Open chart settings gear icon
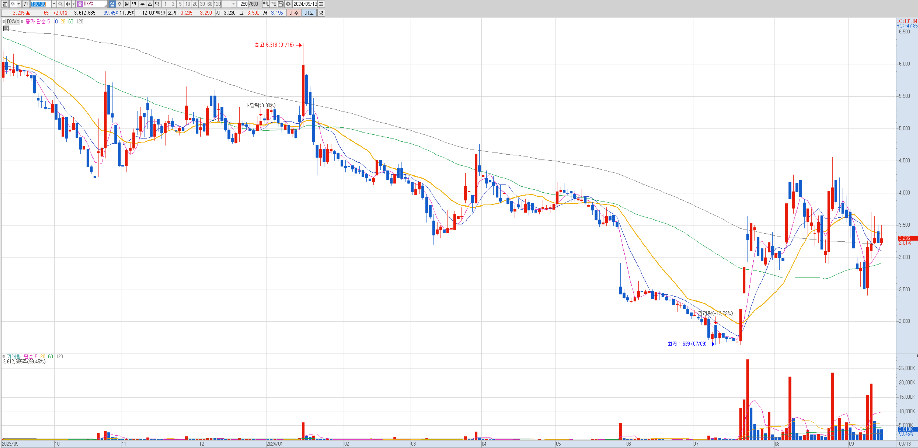 coord(288,4)
